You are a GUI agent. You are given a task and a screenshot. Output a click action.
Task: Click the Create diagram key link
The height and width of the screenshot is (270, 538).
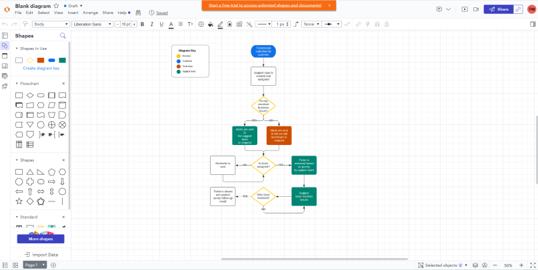coord(41,68)
